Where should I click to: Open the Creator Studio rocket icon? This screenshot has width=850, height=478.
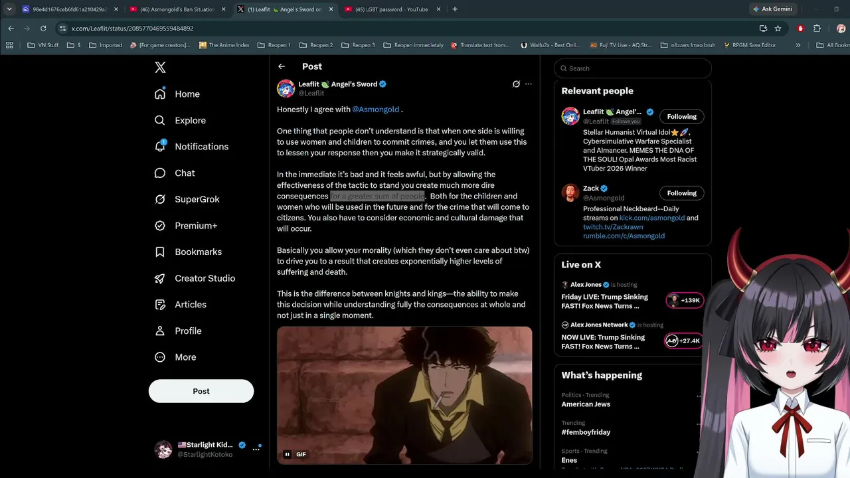(x=160, y=278)
